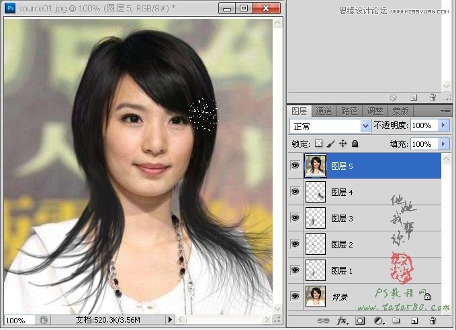The height and width of the screenshot is (330, 456).
Task: Toggle visibility of 图层 2
Action: [x=295, y=244]
